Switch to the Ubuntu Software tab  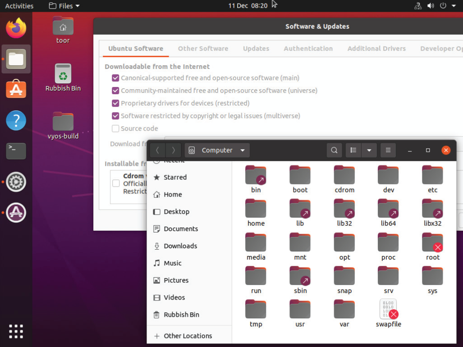tap(136, 49)
